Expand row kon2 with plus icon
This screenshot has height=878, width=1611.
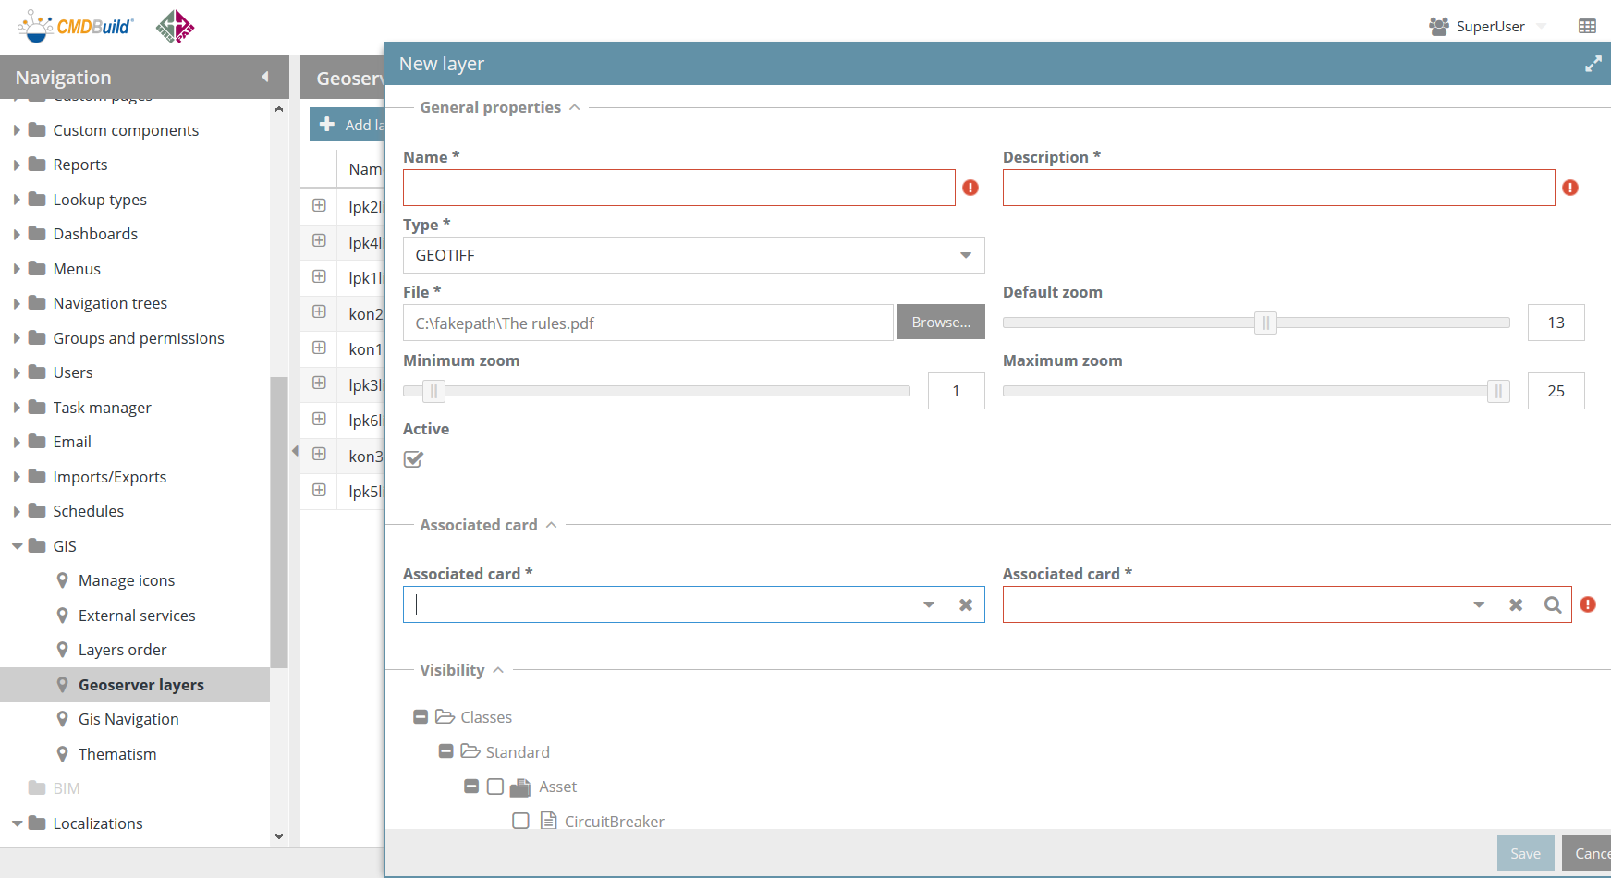pos(319,312)
